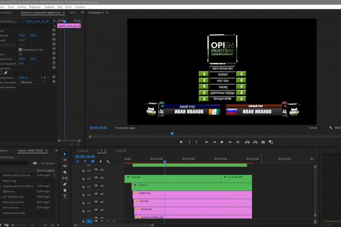Expand hidden panel tabs chevron in Effect Controls

click(82, 12)
